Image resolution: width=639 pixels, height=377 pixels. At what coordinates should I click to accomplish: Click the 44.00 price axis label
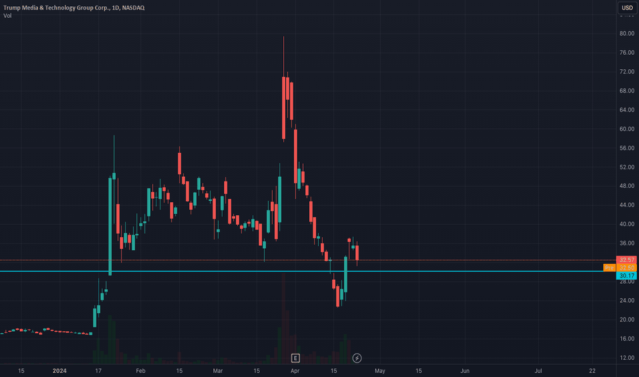pyautogui.click(x=627, y=205)
